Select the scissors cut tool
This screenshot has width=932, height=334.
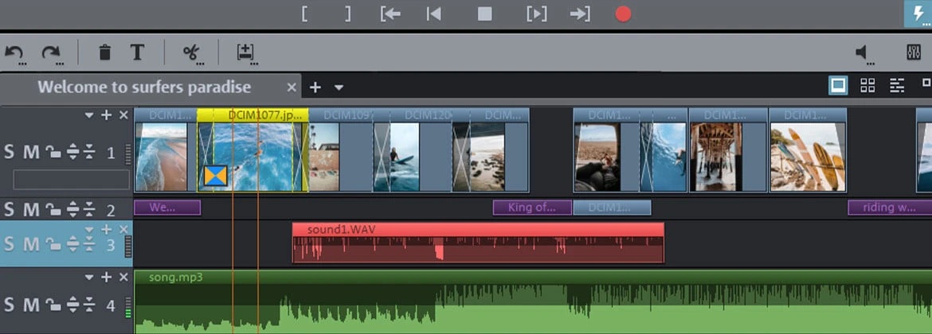(190, 53)
